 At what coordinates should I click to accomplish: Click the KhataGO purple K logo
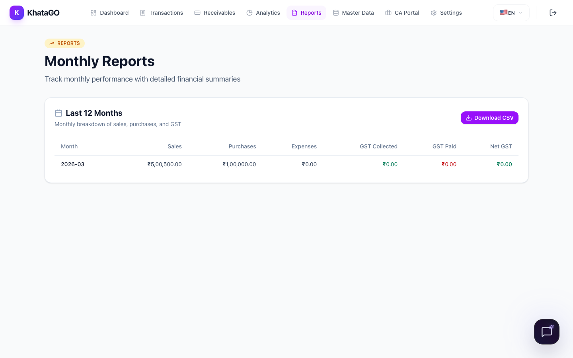[17, 13]
